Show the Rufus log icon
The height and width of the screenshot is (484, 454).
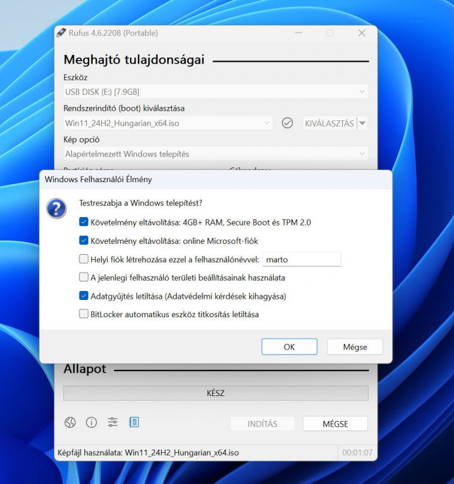click(134, 422)
